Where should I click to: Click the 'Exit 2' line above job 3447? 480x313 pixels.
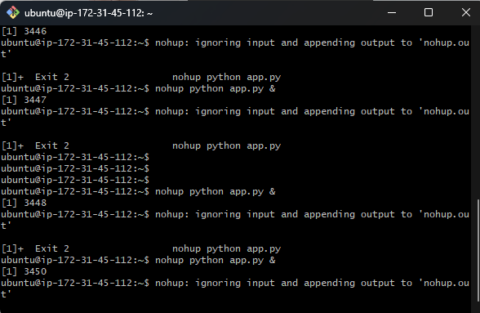(141, 78)
